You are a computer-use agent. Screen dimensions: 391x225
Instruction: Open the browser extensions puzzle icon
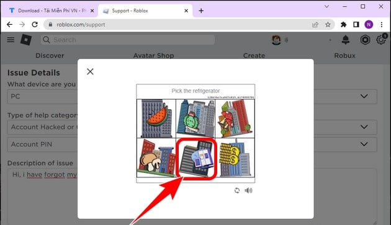tap(344, 25)
